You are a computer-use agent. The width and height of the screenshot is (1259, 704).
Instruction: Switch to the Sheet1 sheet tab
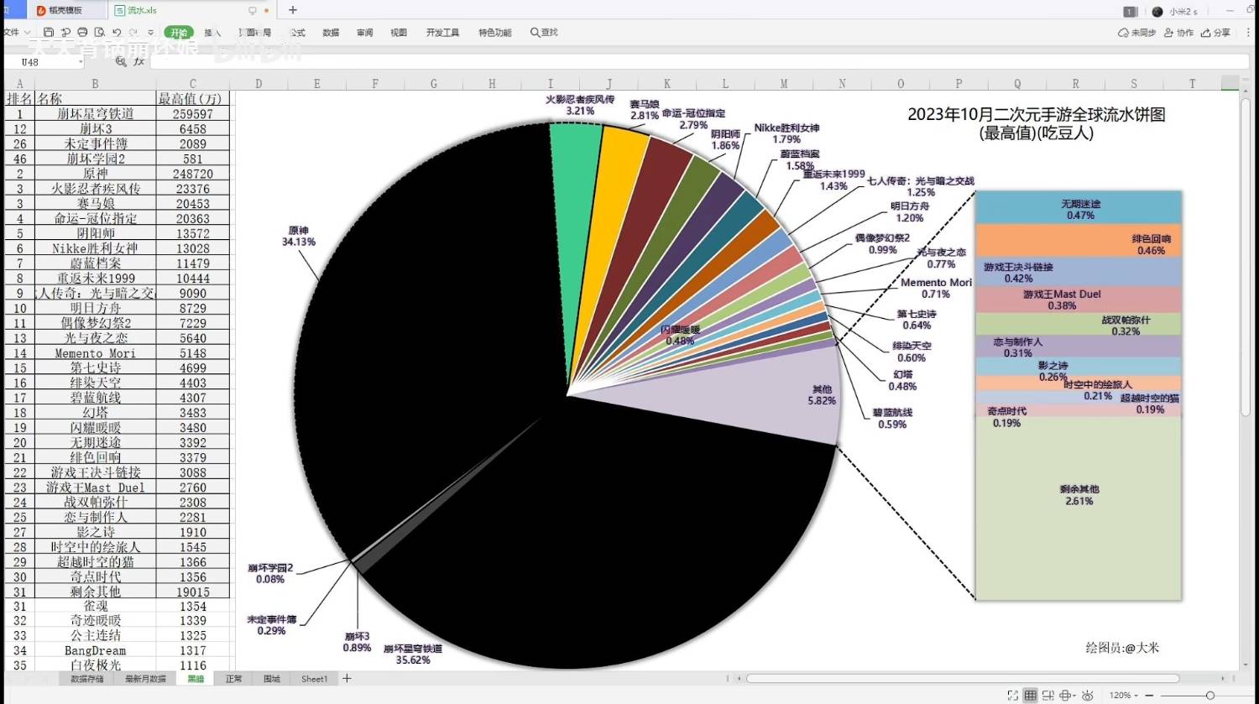click(x=314, y=679)
